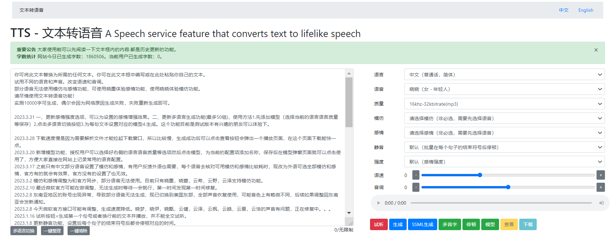Switch site language to 中文
This screenshot has width=613, height=252.
coord(564,10)
